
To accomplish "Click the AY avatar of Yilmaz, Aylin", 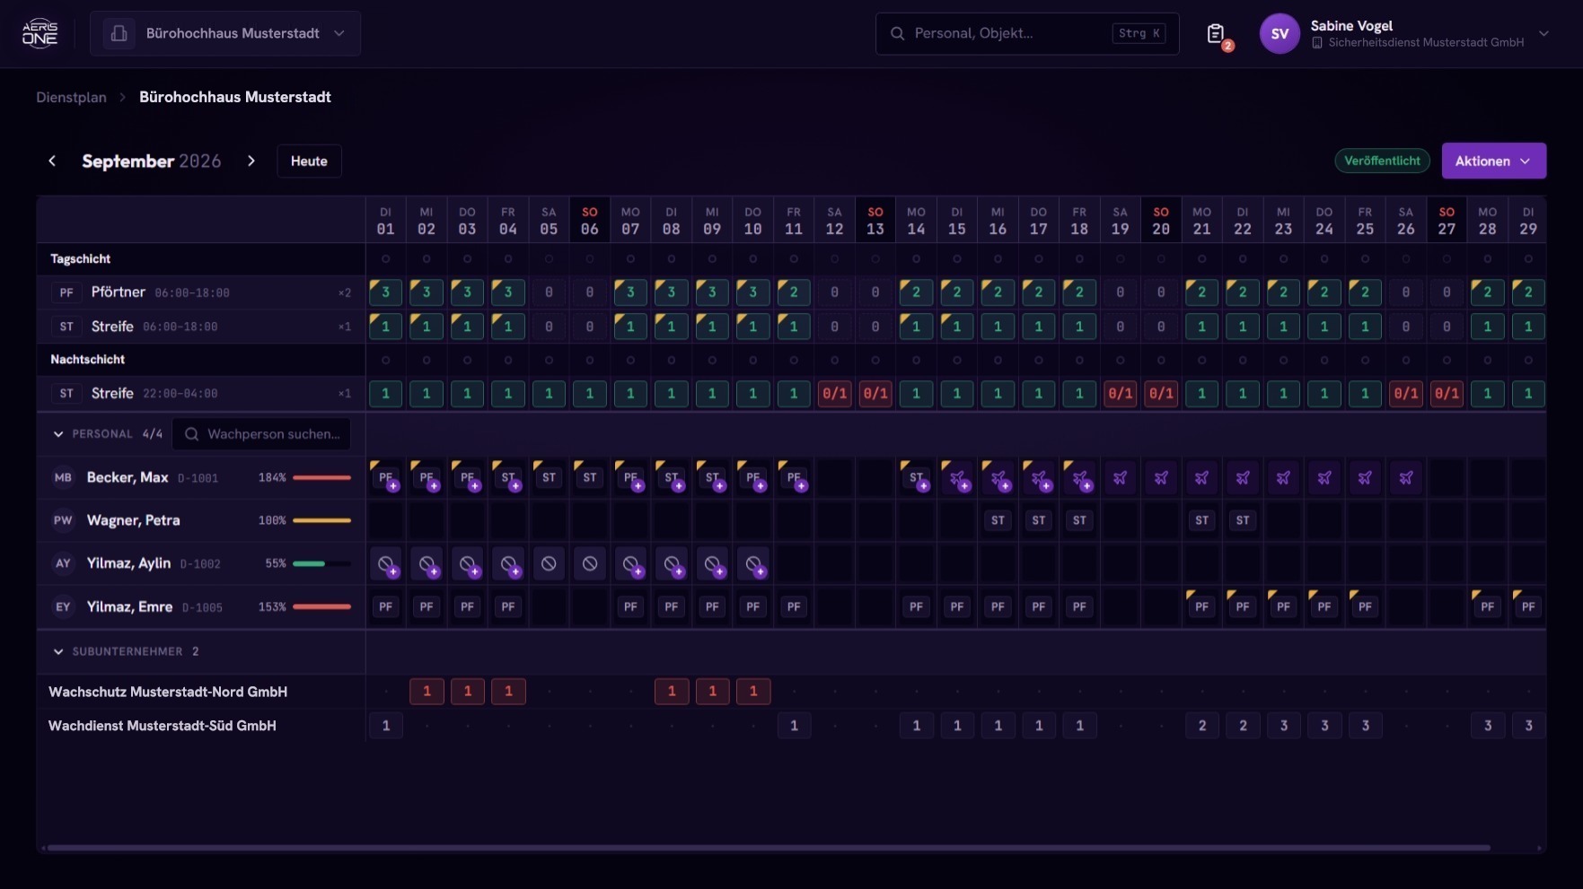I will point(63,563).
